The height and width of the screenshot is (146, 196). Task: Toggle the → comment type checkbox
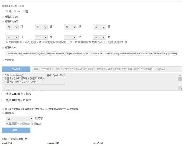pyautogui.click(x=14, y=11)
